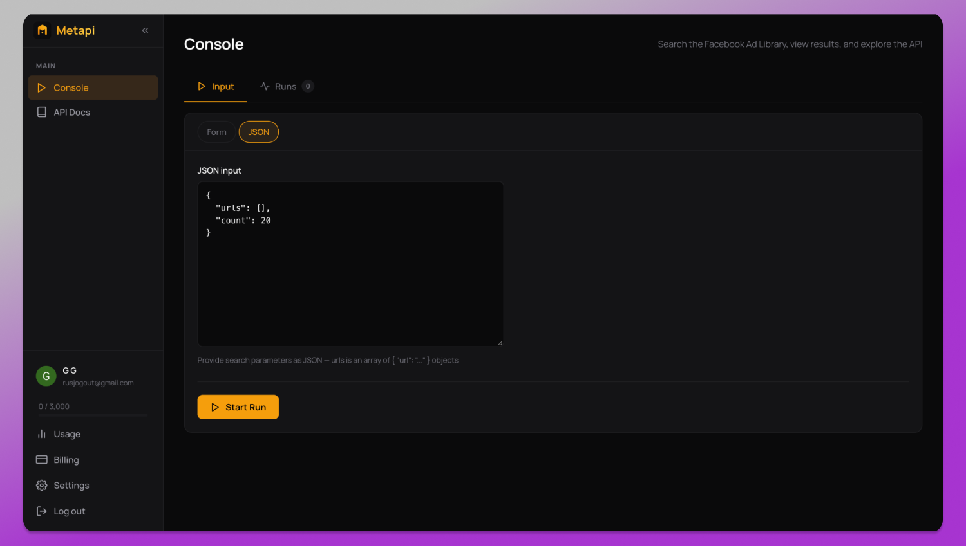966x546 pixels.
Task: Click the API Docs book icon
Action: (42, 112)
